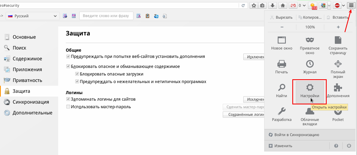357x155 pixels.
Task: Uncheck Запоминать логины для сайтов
Action: point(68,99)
